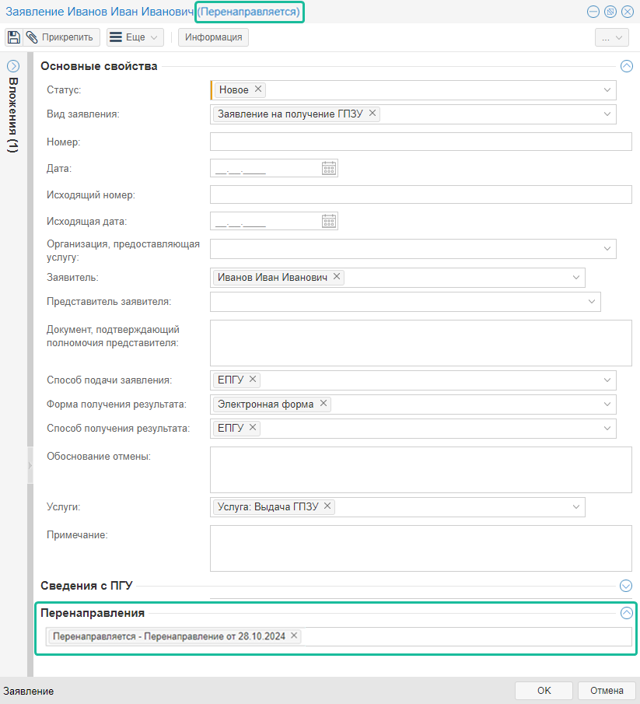Expand the Вложения side panel arrow

tap(13, 66)
